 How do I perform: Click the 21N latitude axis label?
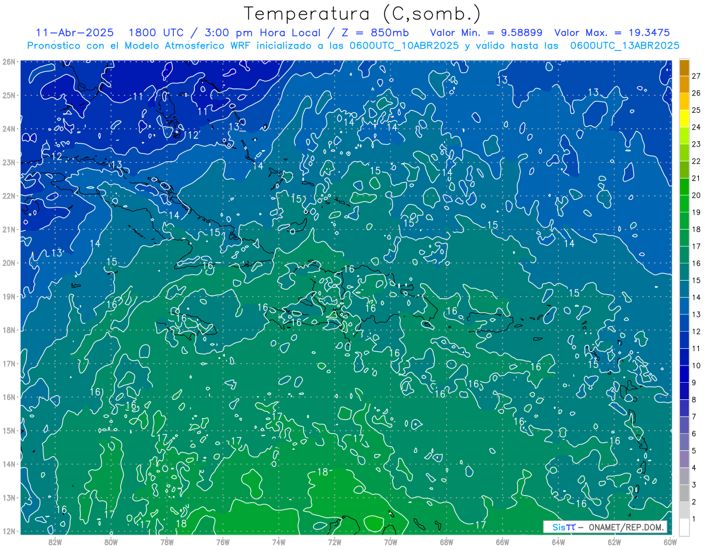click(x=9, y=229)
